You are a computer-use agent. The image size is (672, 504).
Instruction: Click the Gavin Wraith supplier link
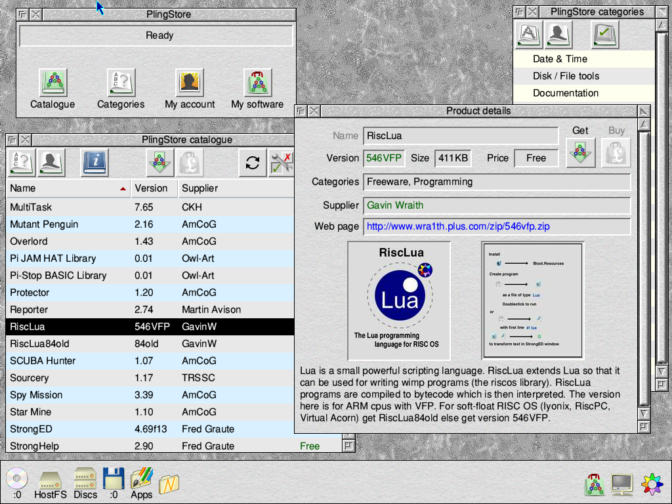click(x=395, y=205)
